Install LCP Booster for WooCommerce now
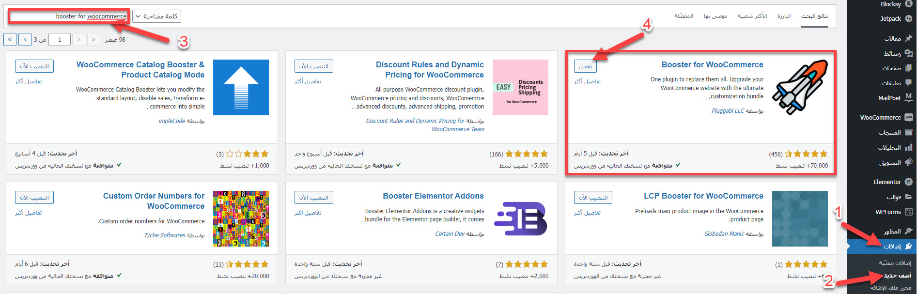This screenshot has height=295, width=917. point(593,197)
